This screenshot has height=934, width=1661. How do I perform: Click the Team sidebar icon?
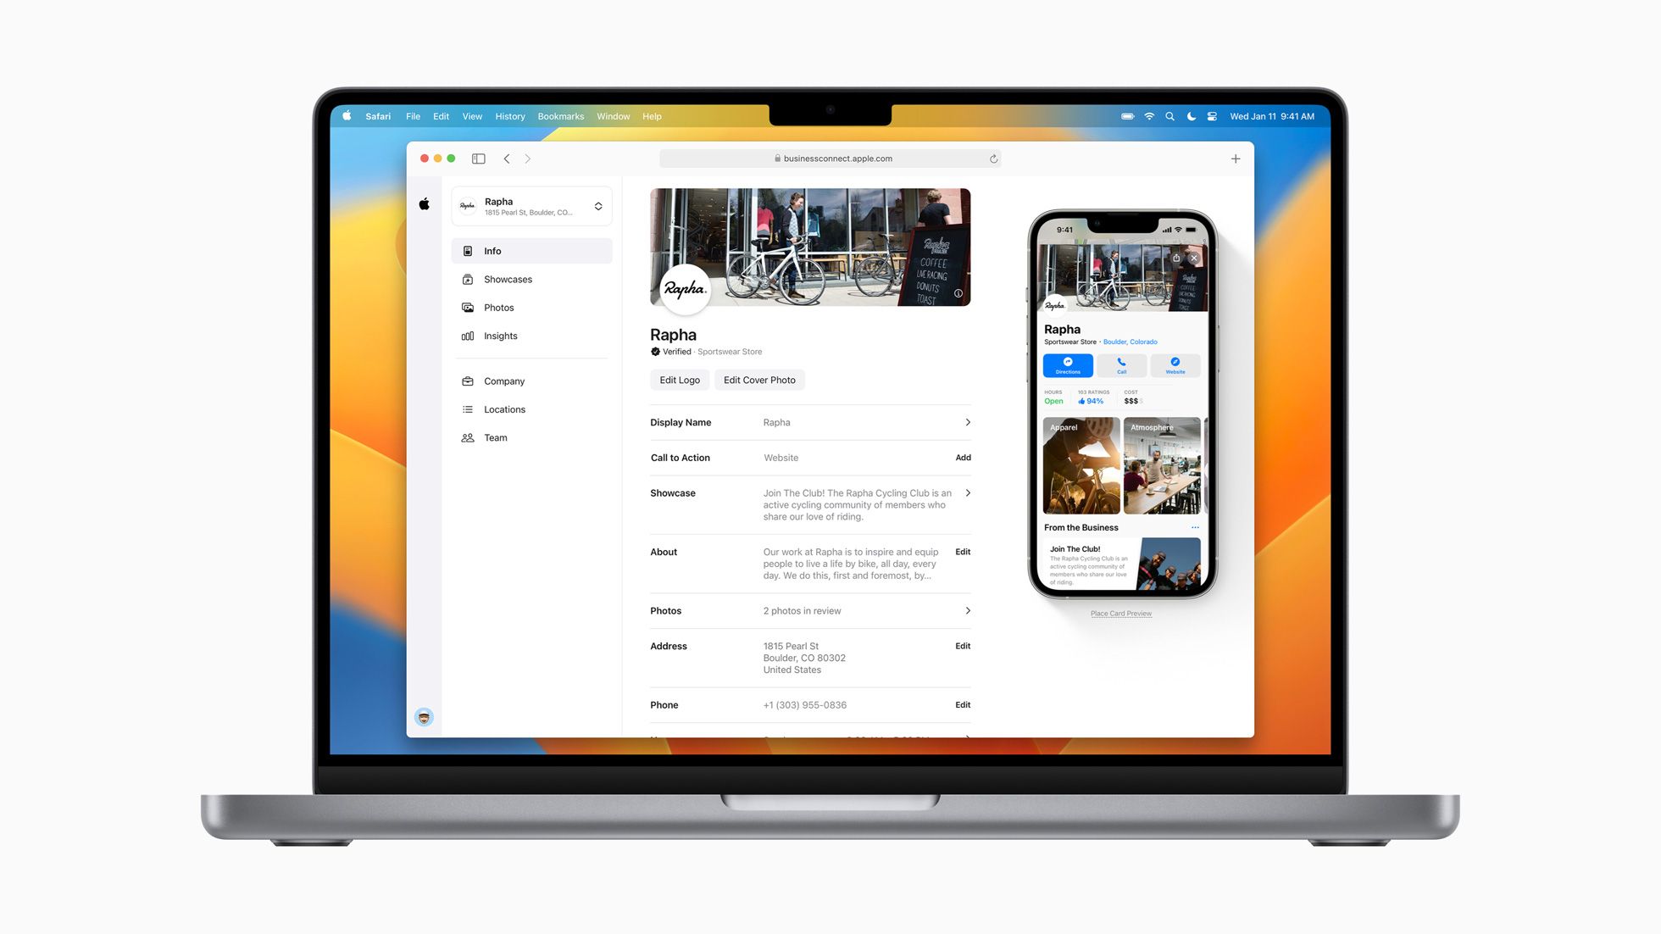tap(469, 438)
